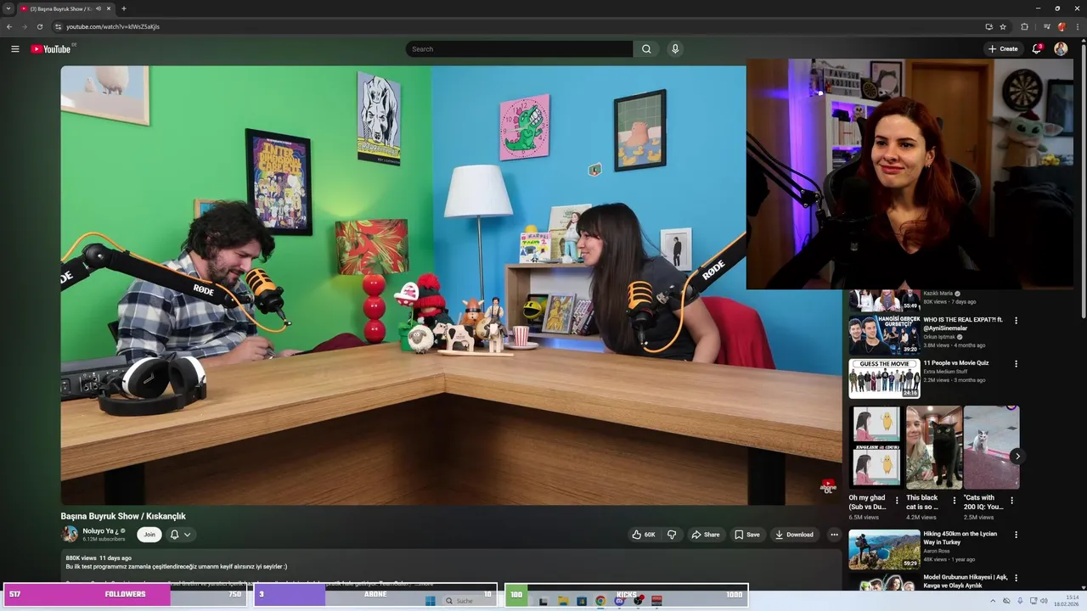Click the YouTube search input field
This screenshot has width=1087, height=611.
point(519,49)
